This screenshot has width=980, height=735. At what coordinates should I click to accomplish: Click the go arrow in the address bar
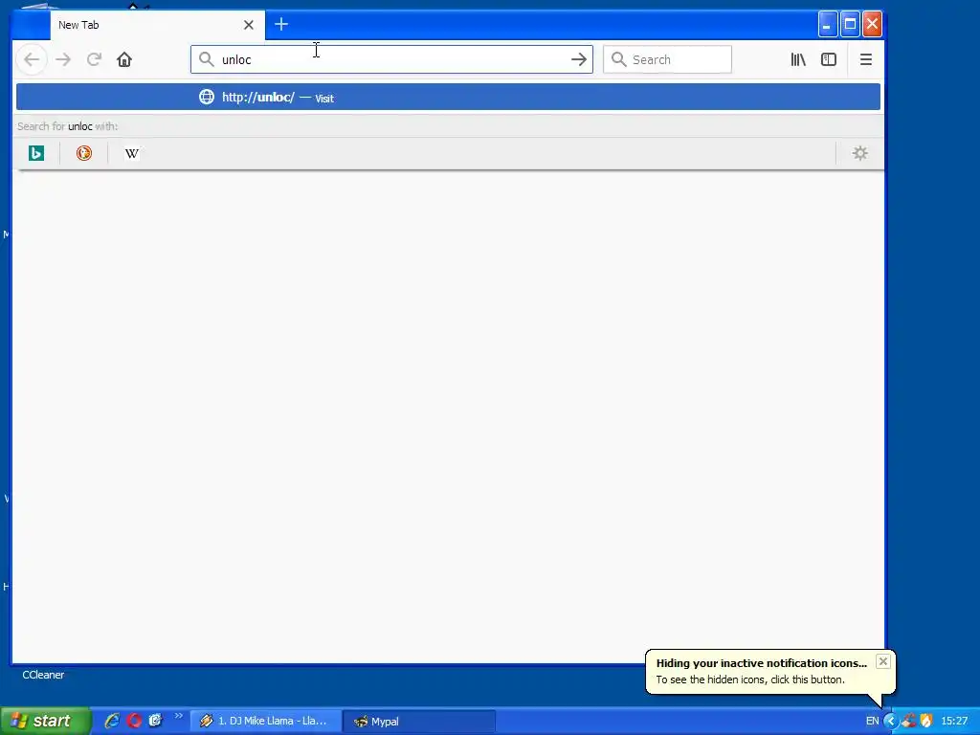coord(579,59)
